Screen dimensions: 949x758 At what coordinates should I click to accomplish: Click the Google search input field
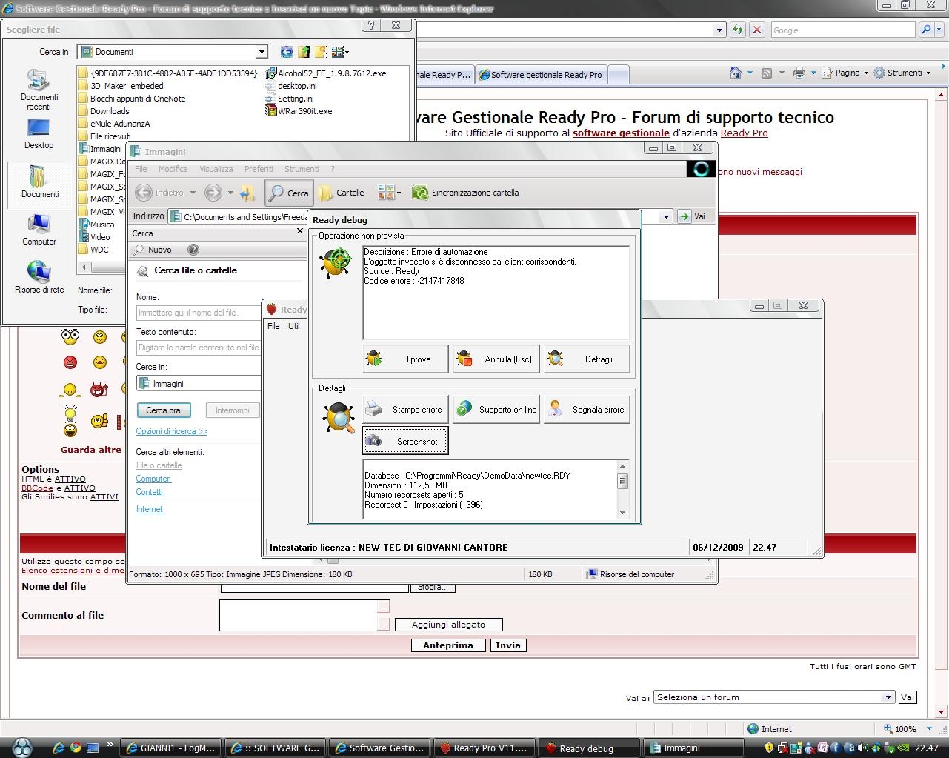[843, 30]
